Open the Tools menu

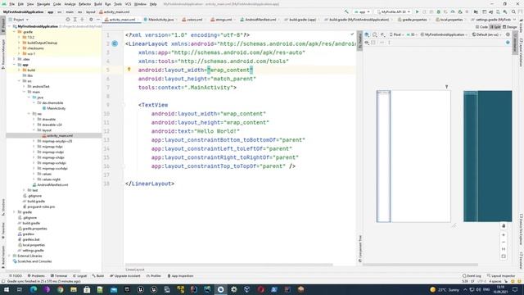(118, 4)
